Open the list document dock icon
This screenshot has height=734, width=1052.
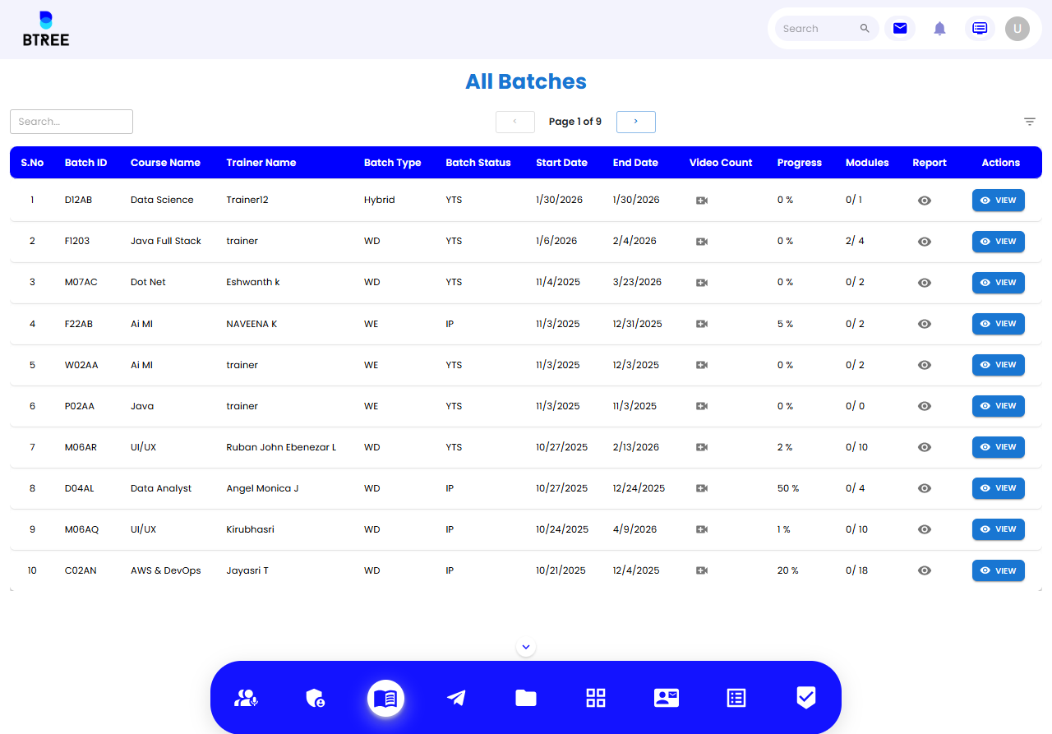tap(736, 698)
